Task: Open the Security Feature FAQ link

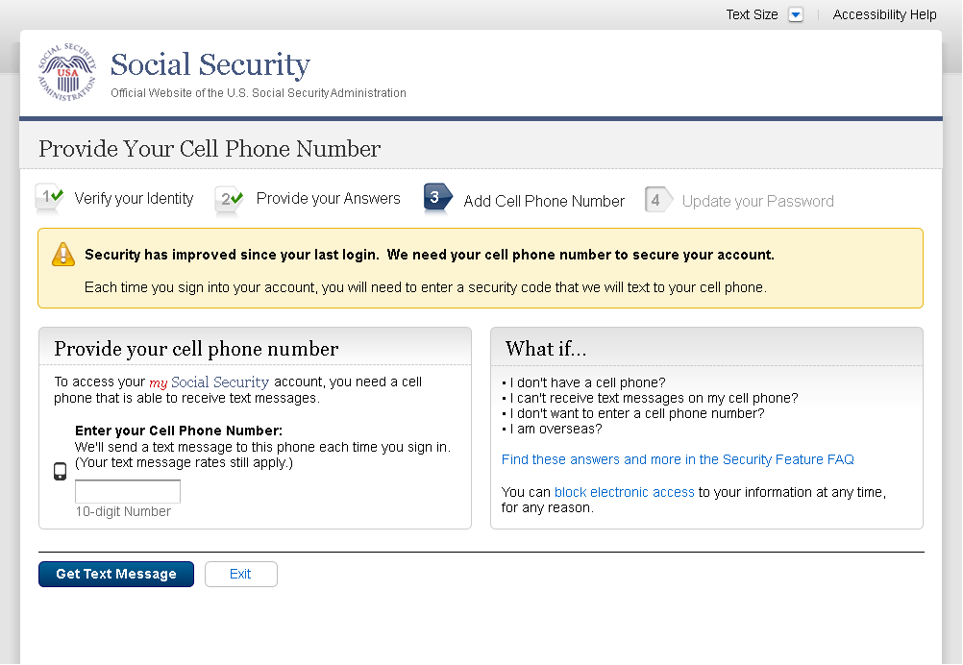Action: (678, 459)
